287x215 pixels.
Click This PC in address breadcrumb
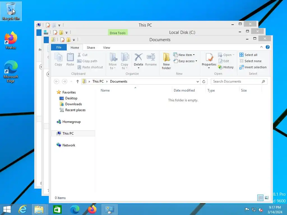click(x=98, y=81)
